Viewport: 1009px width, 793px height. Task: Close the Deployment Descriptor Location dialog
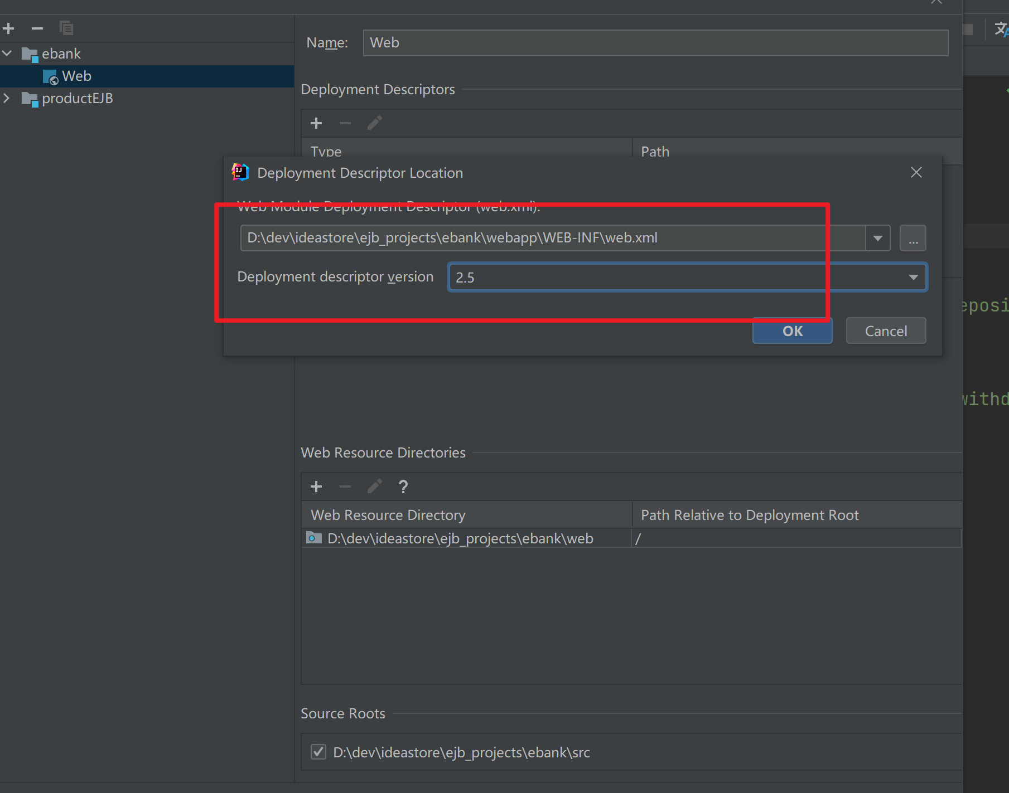916,173
